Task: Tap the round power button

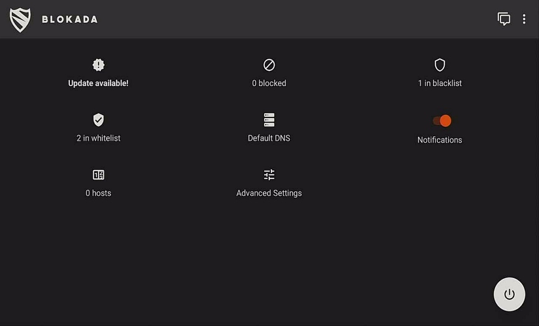Action: point(509,294)
